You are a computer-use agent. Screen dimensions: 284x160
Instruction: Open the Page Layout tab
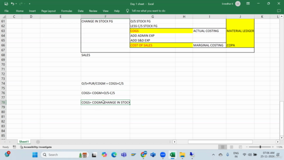pos(48,11)
